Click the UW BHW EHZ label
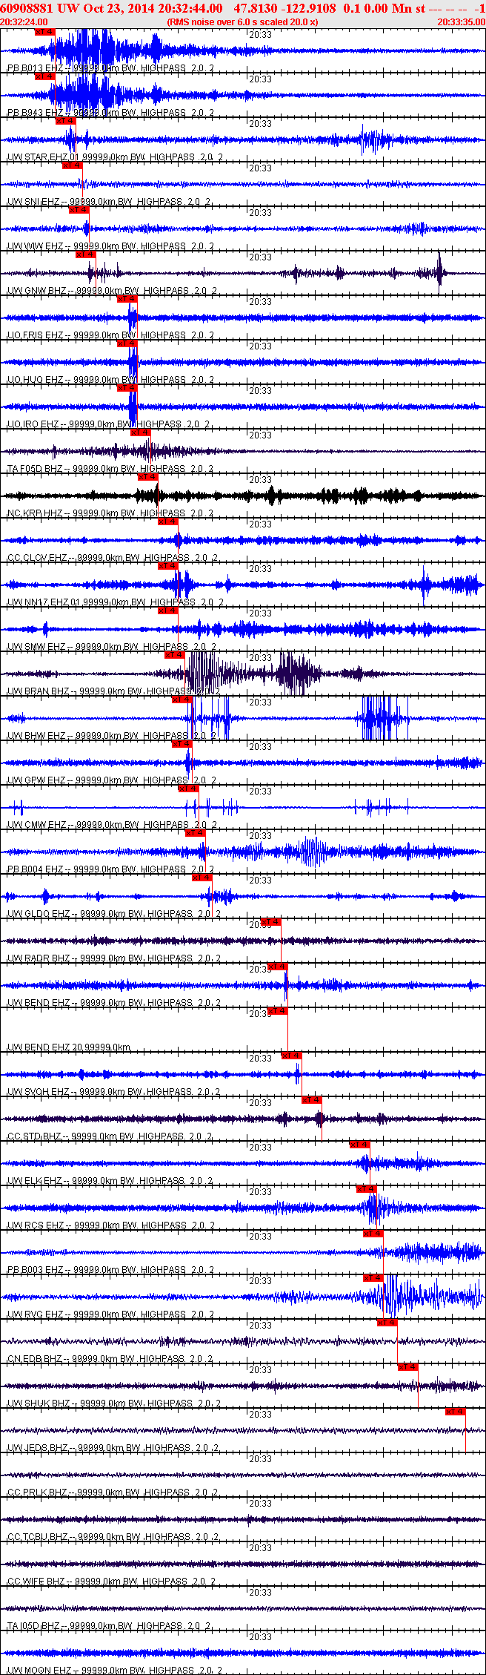 [112, 736]
